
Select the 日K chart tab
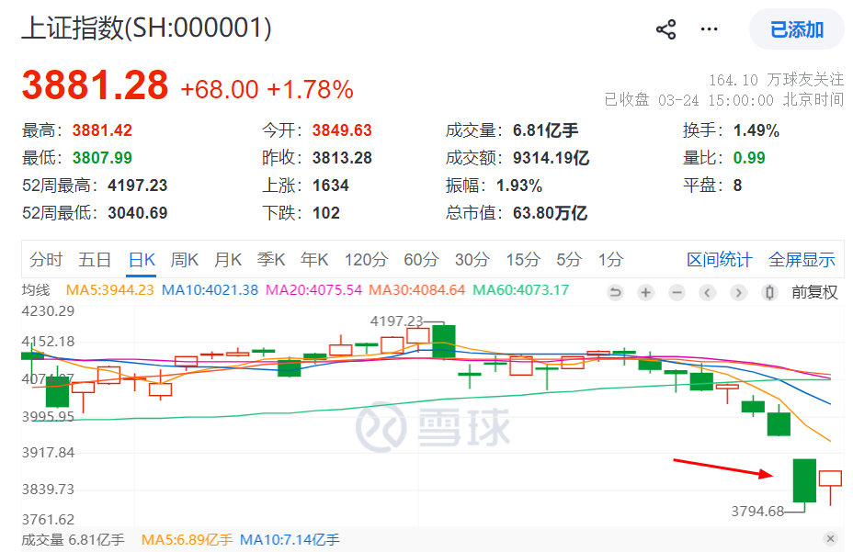pos(142,259)
